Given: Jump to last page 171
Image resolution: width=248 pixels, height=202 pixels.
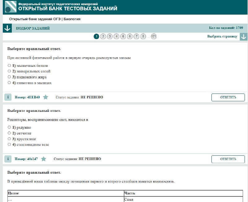Looking at the screenshot, I should 154,37.
